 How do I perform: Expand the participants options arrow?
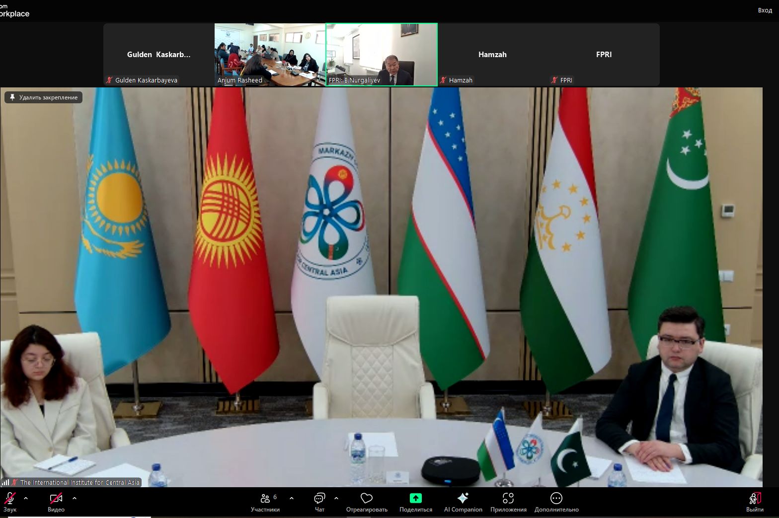(x=292, y=498)
